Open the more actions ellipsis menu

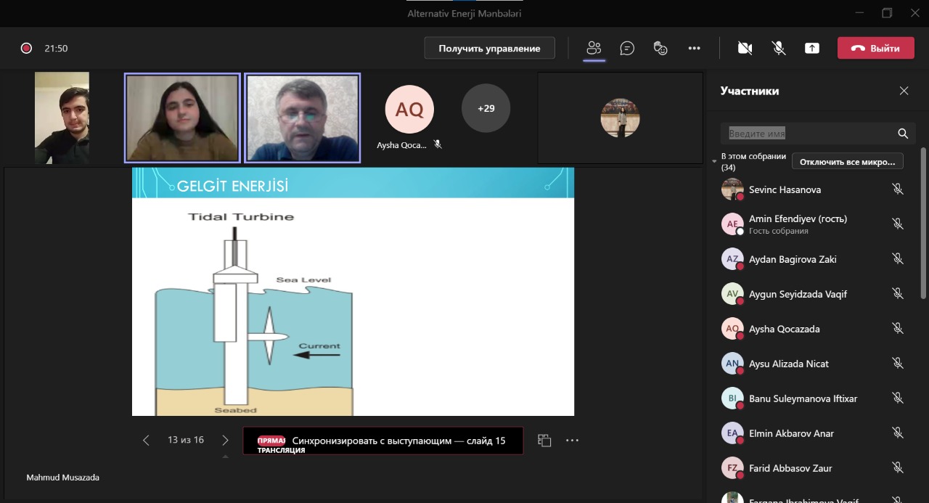(694, 48)
